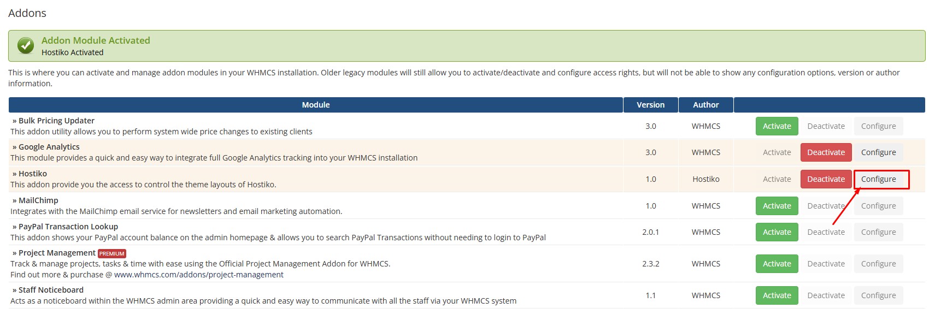
Task: Click the Version column header
Action: point(650,105)
